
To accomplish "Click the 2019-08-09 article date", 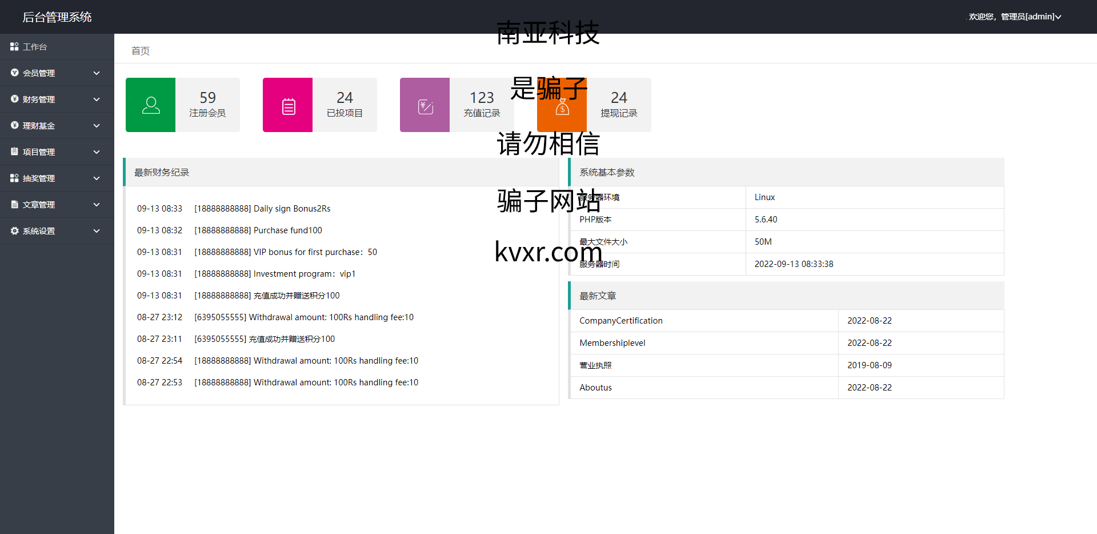I will pos(870,365).
